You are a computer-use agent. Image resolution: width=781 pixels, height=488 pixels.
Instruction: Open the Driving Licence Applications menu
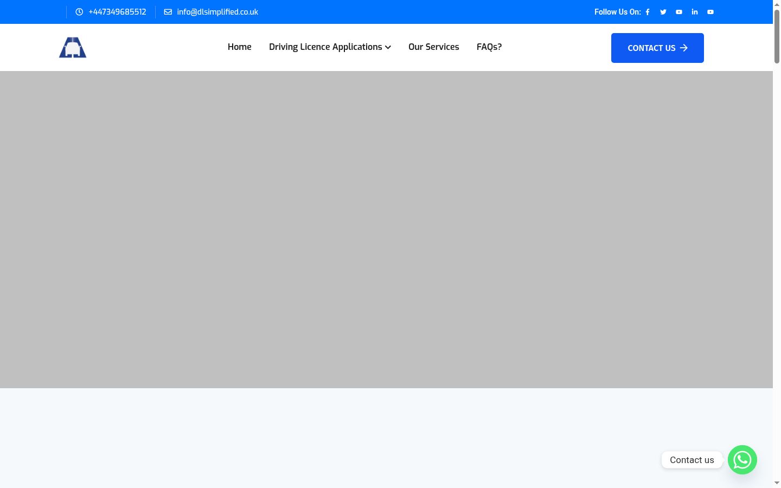pyautogui.click(x=325, y=47)
